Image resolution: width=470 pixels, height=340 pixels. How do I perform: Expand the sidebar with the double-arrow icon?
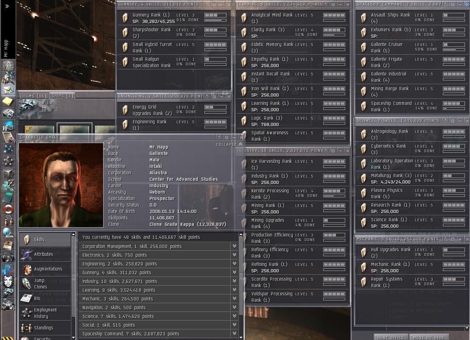(7, 6)
